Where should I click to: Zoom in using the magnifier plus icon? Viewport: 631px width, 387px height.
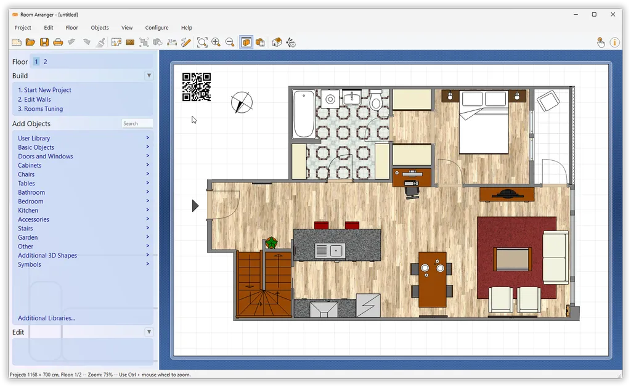coord(216,43)
